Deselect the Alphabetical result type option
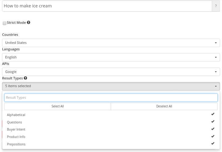The height and width of the screenshot is (152, 222). (x=16, y=115)
